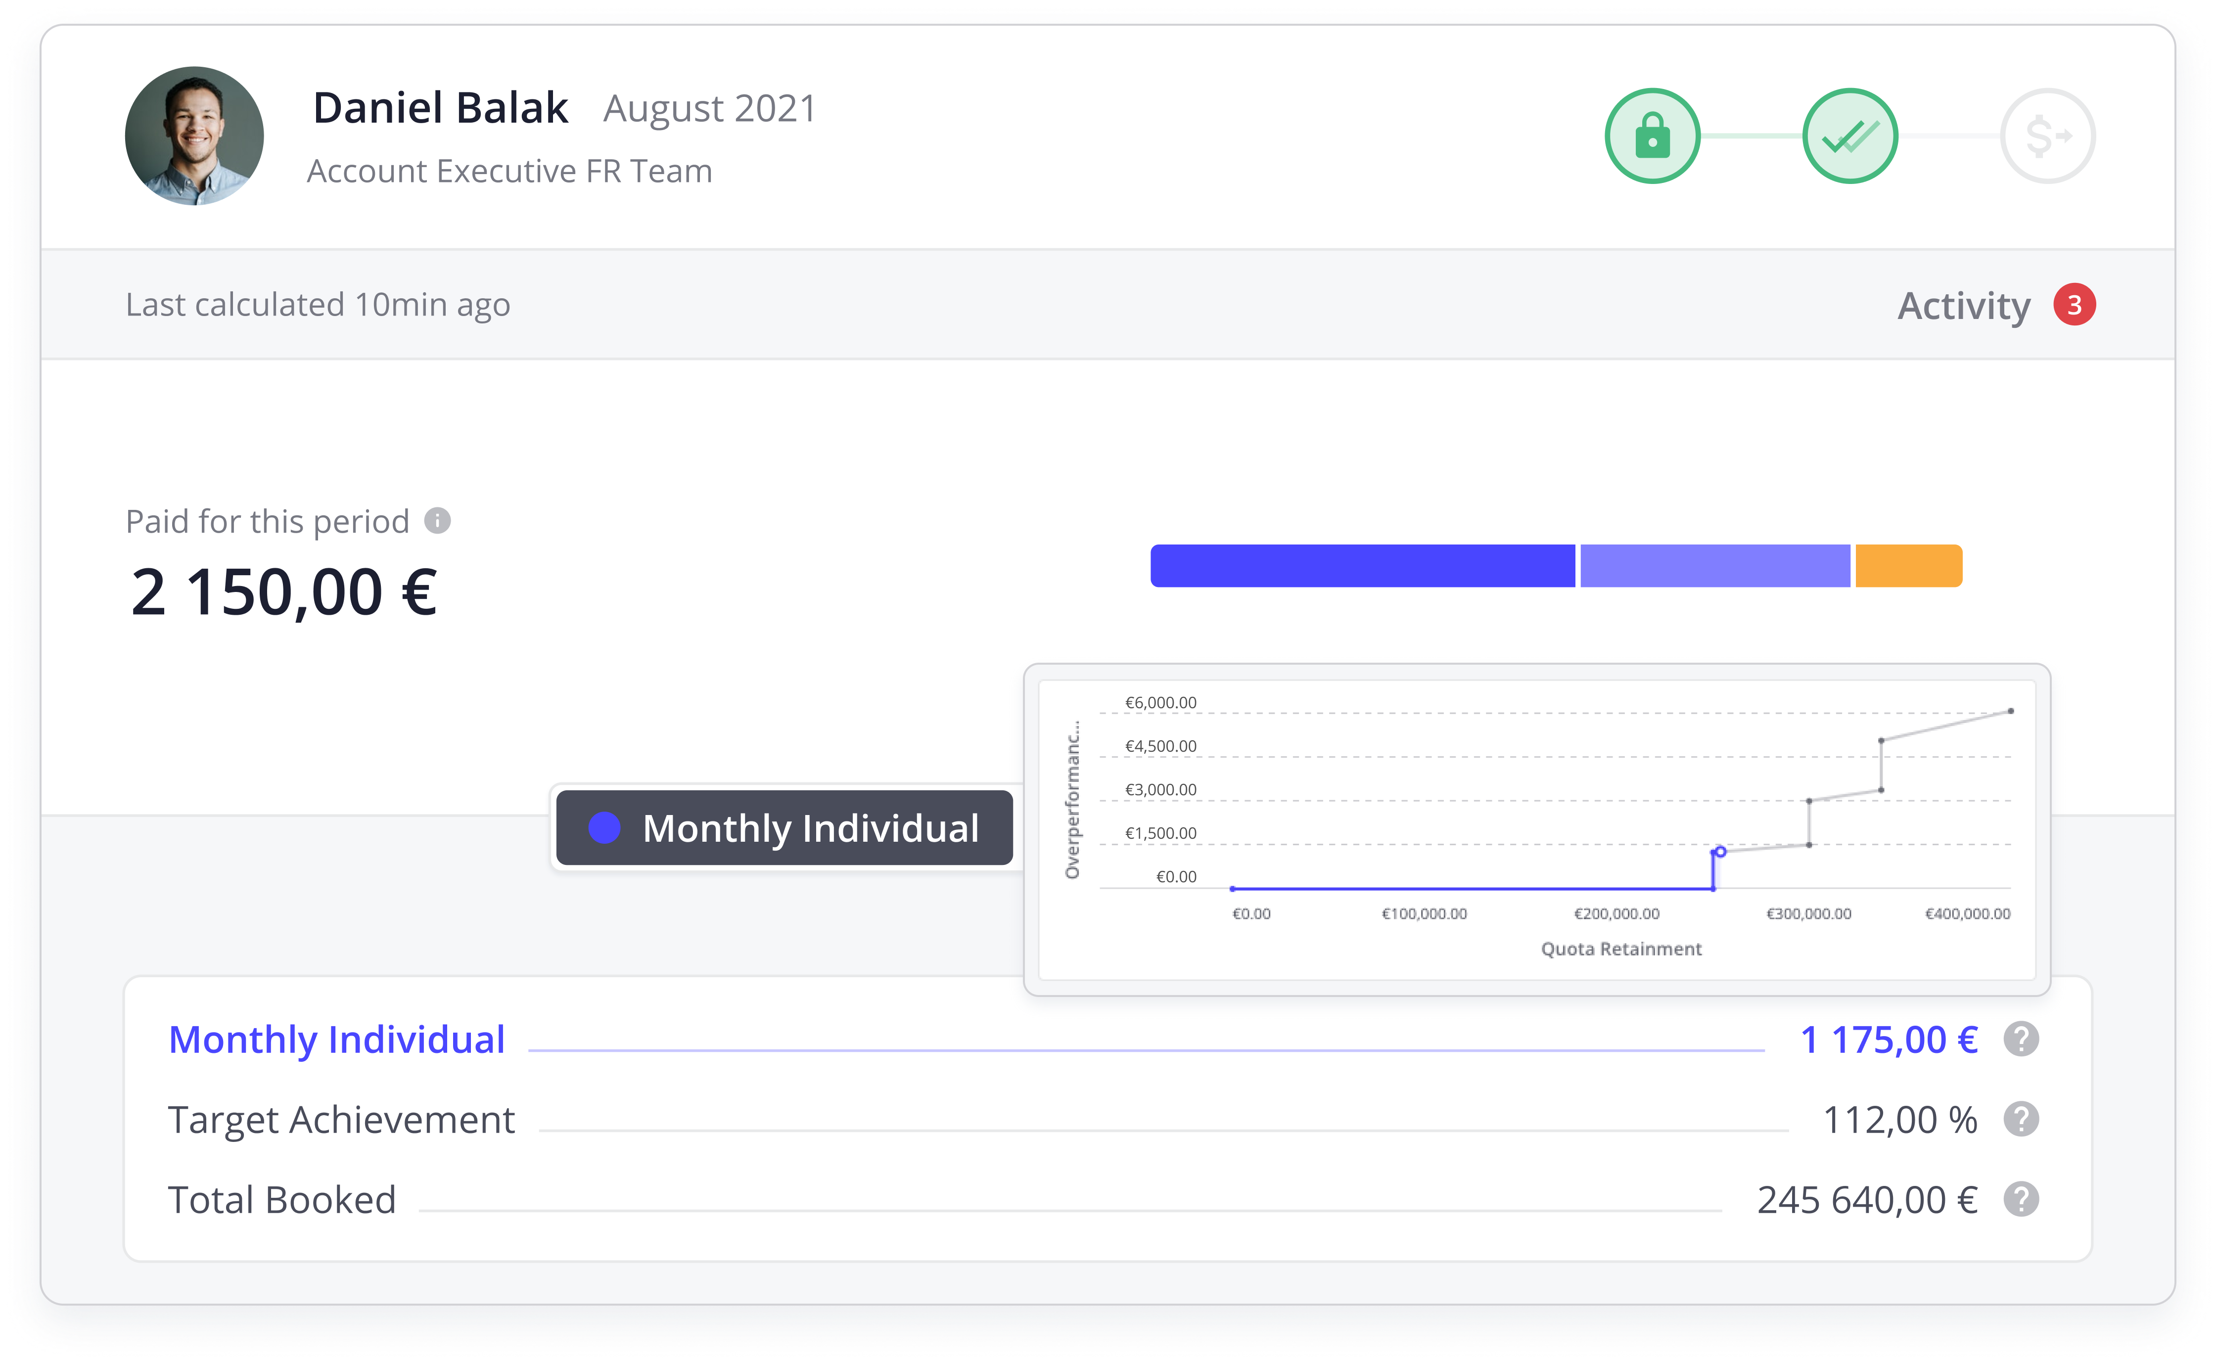Click the August 2021 period label

(x=709, y=109)
